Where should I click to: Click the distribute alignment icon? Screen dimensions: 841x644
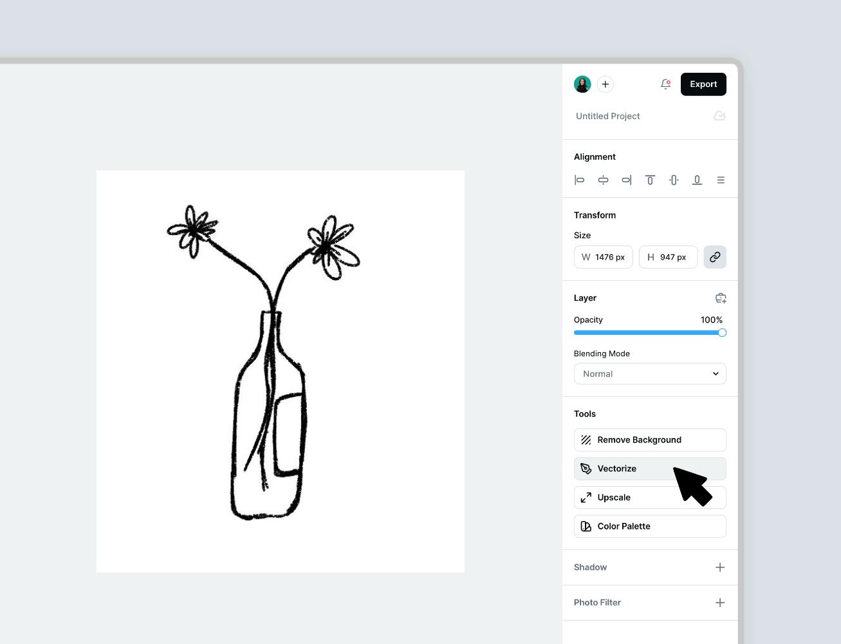(x=721, y=180)
